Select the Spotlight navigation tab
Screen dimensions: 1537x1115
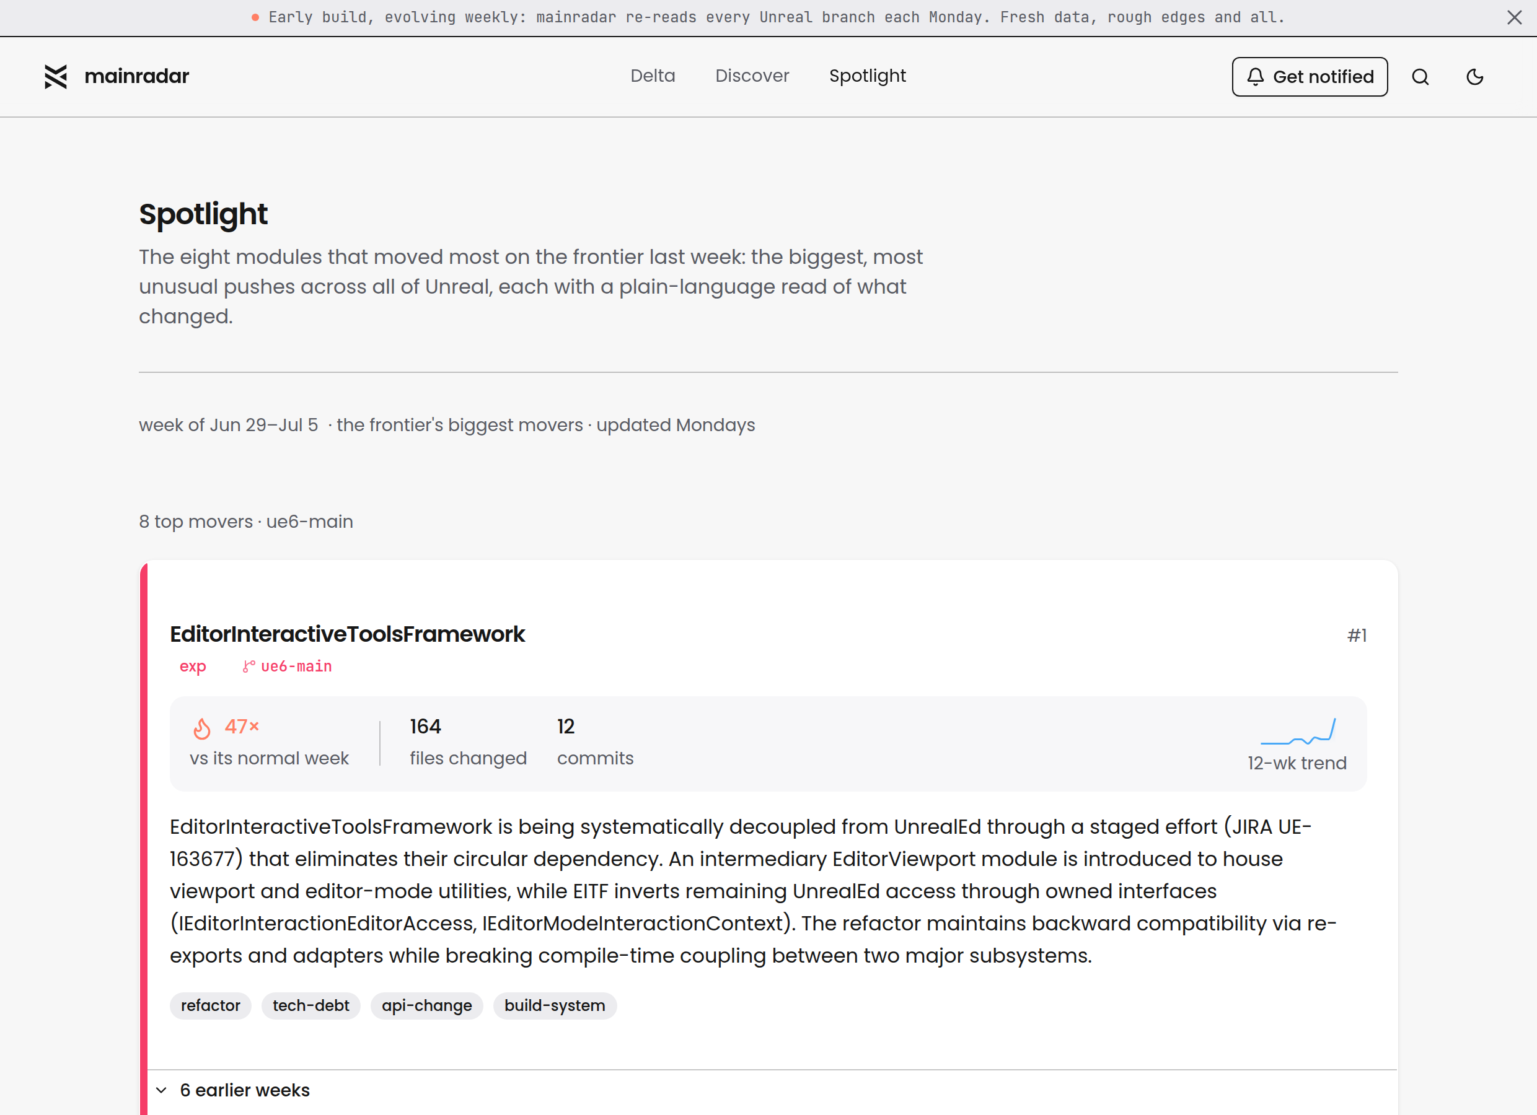click(x=868, y=76)
